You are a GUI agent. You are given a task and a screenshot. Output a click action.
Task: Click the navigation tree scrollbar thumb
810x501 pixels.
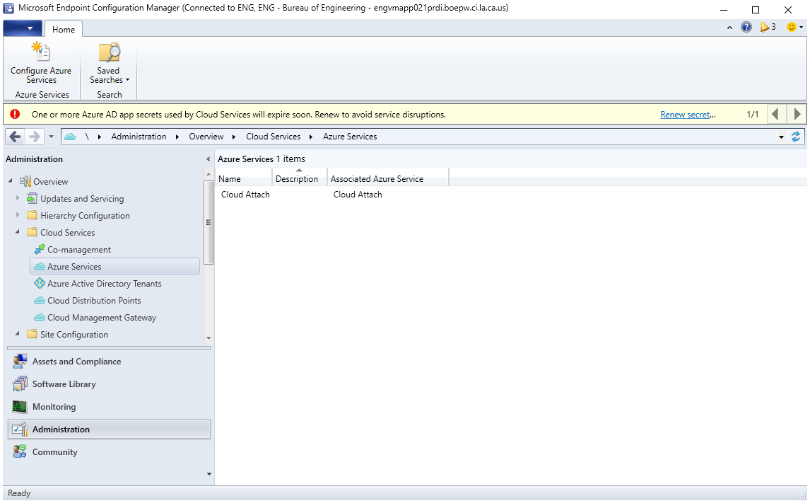(x=209, y=222)
